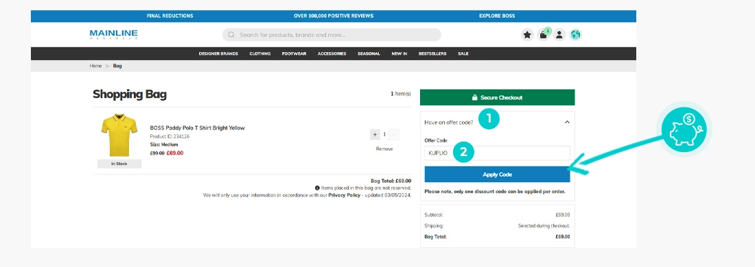Open the Designer Brands menu
The width and height of the screenshot is (755, 267).
218,54
